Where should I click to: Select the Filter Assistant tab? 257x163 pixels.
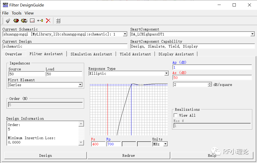point(46,54)
